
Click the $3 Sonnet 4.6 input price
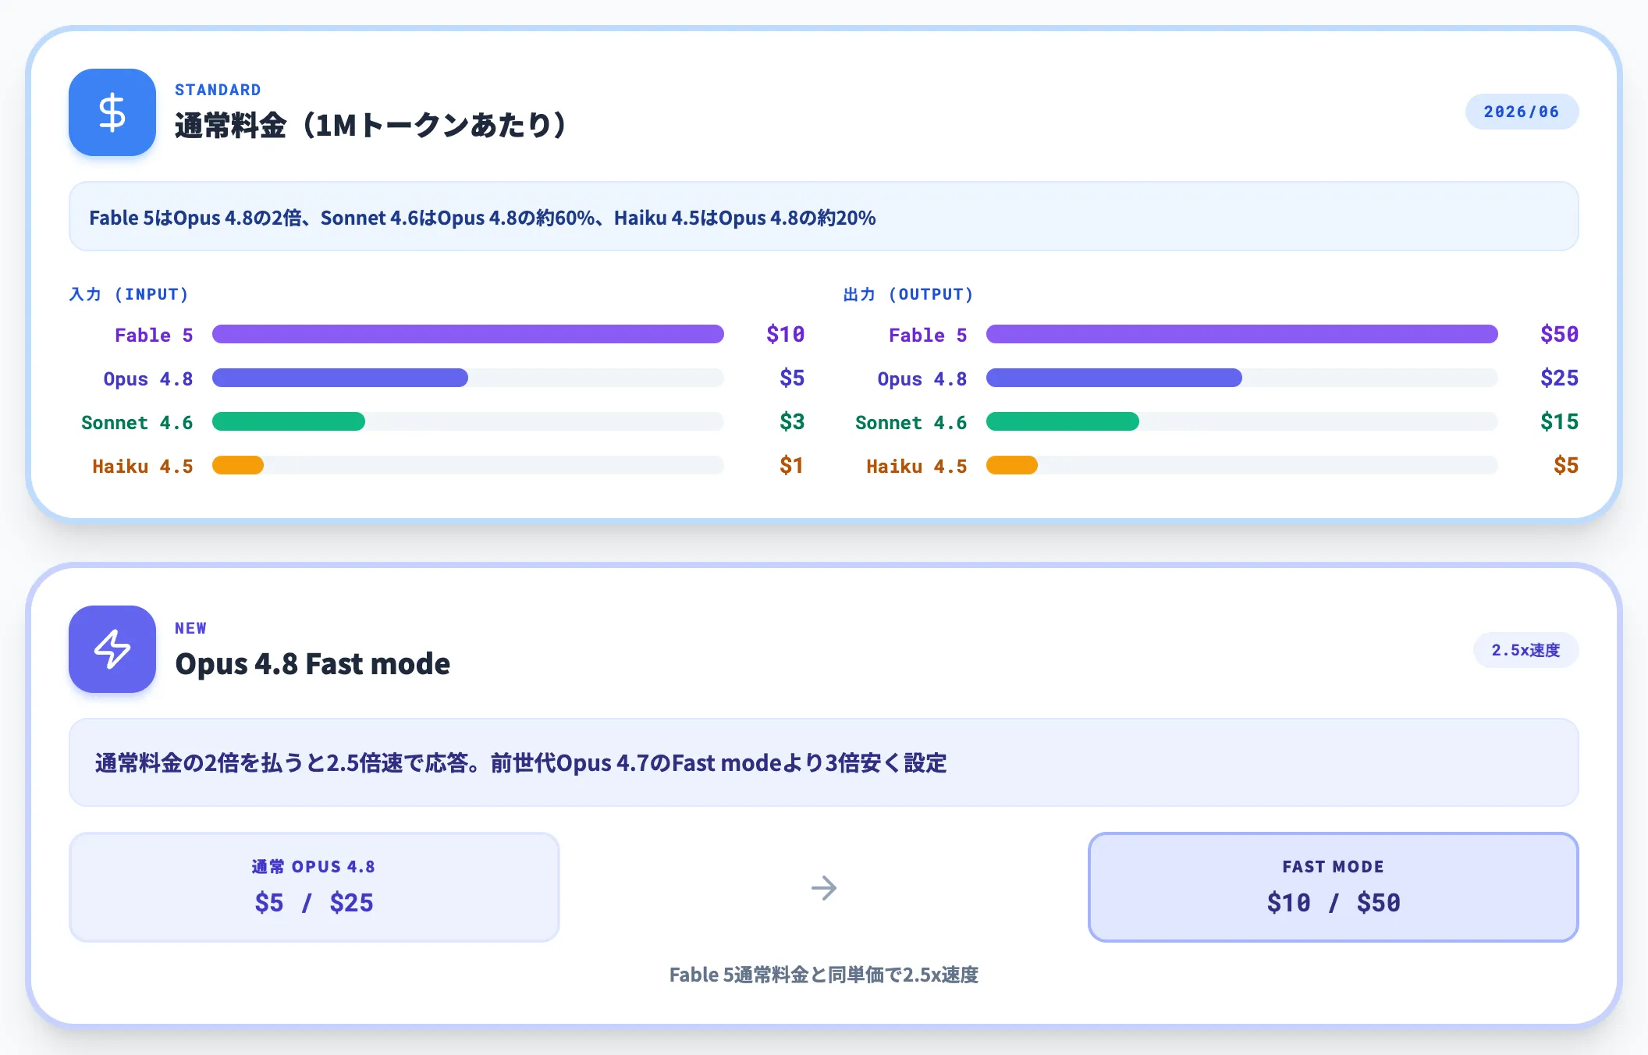point(792,421)
